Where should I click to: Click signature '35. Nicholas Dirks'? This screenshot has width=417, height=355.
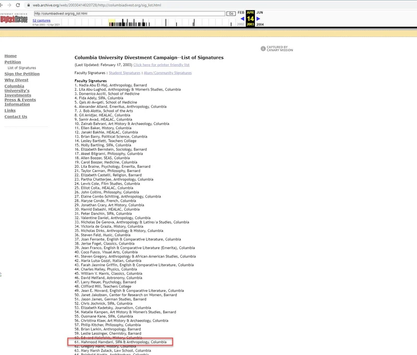click(119, 230)
